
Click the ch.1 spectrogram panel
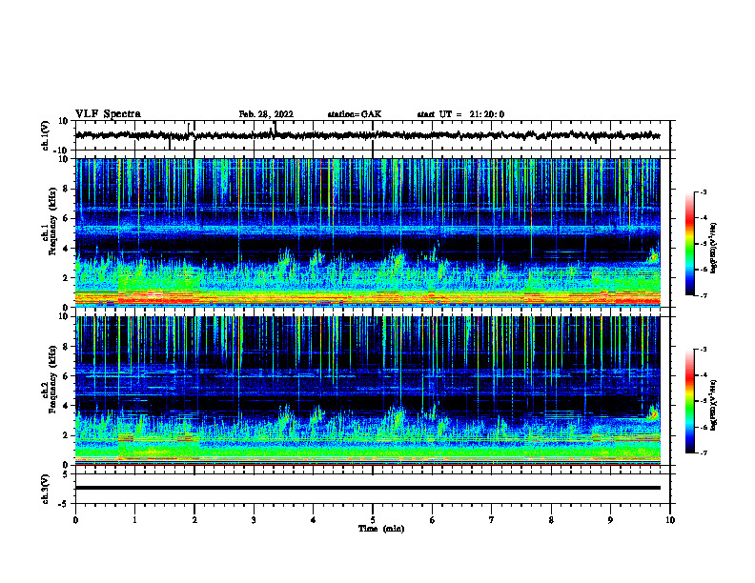368,232
